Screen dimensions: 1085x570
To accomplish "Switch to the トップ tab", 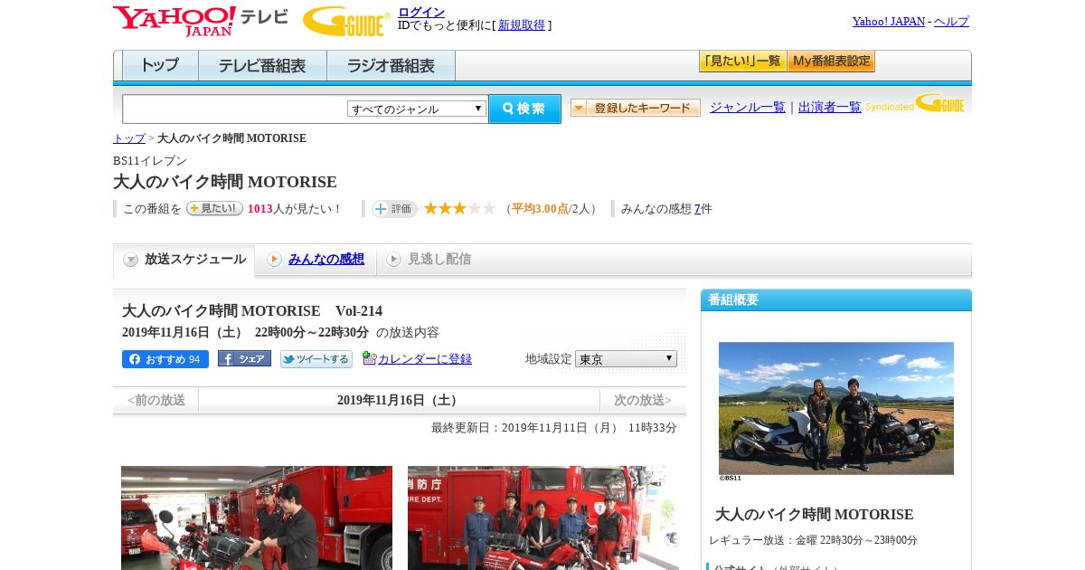I will (160, 66).
